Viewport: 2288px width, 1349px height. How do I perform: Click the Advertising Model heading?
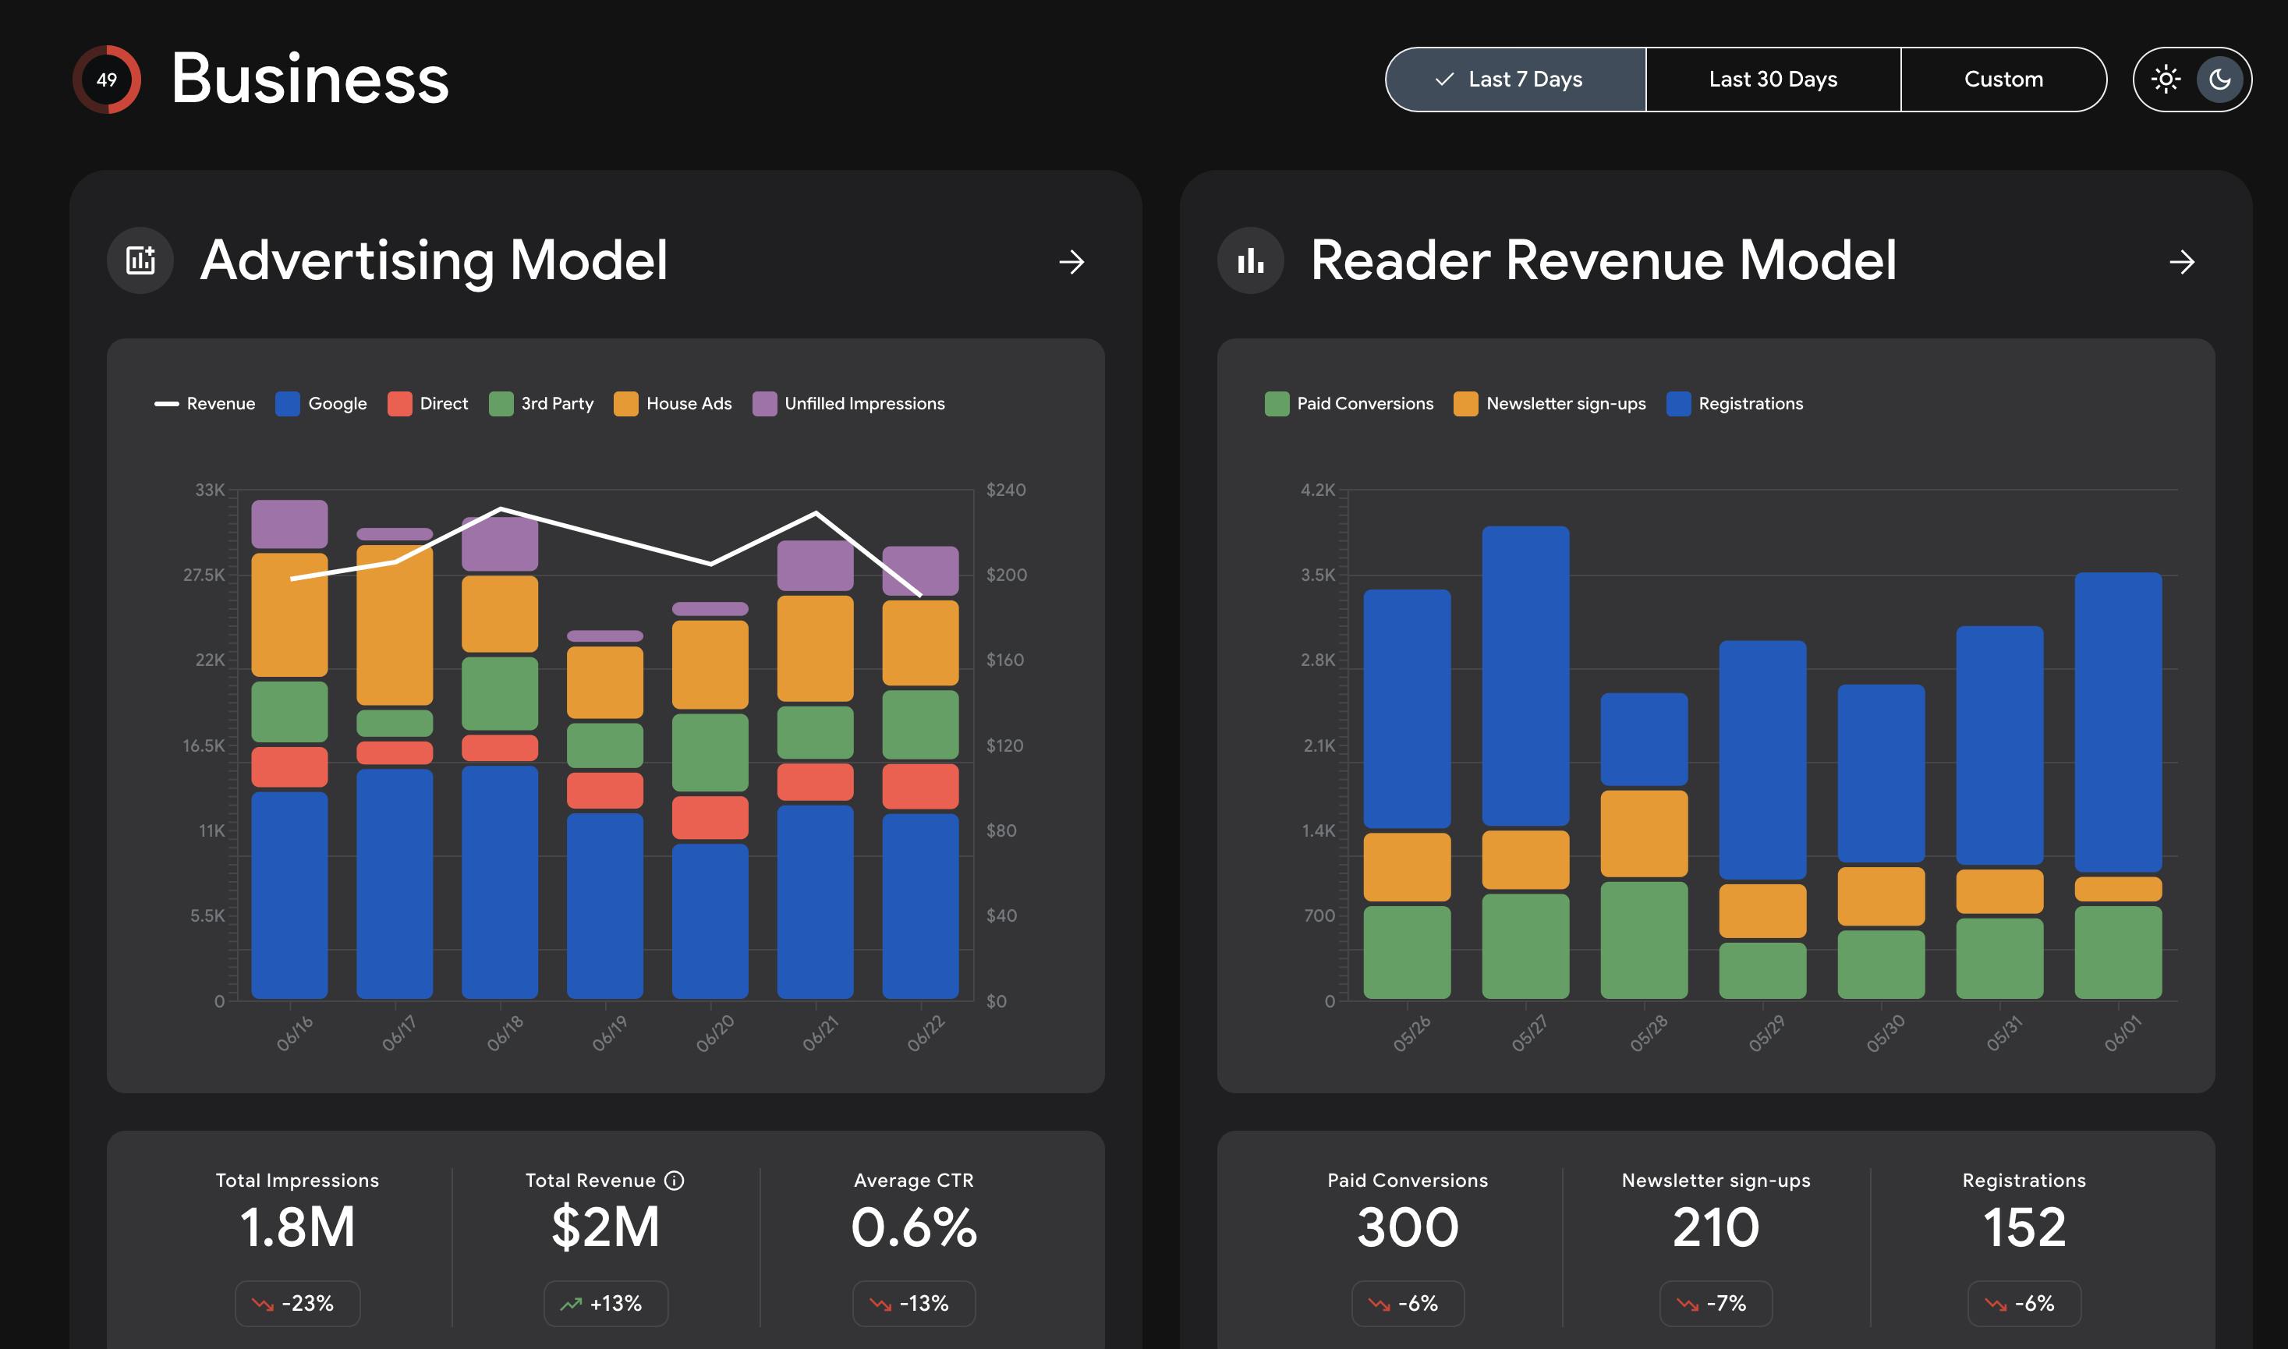pyautogui.click(x=434, y=260)
